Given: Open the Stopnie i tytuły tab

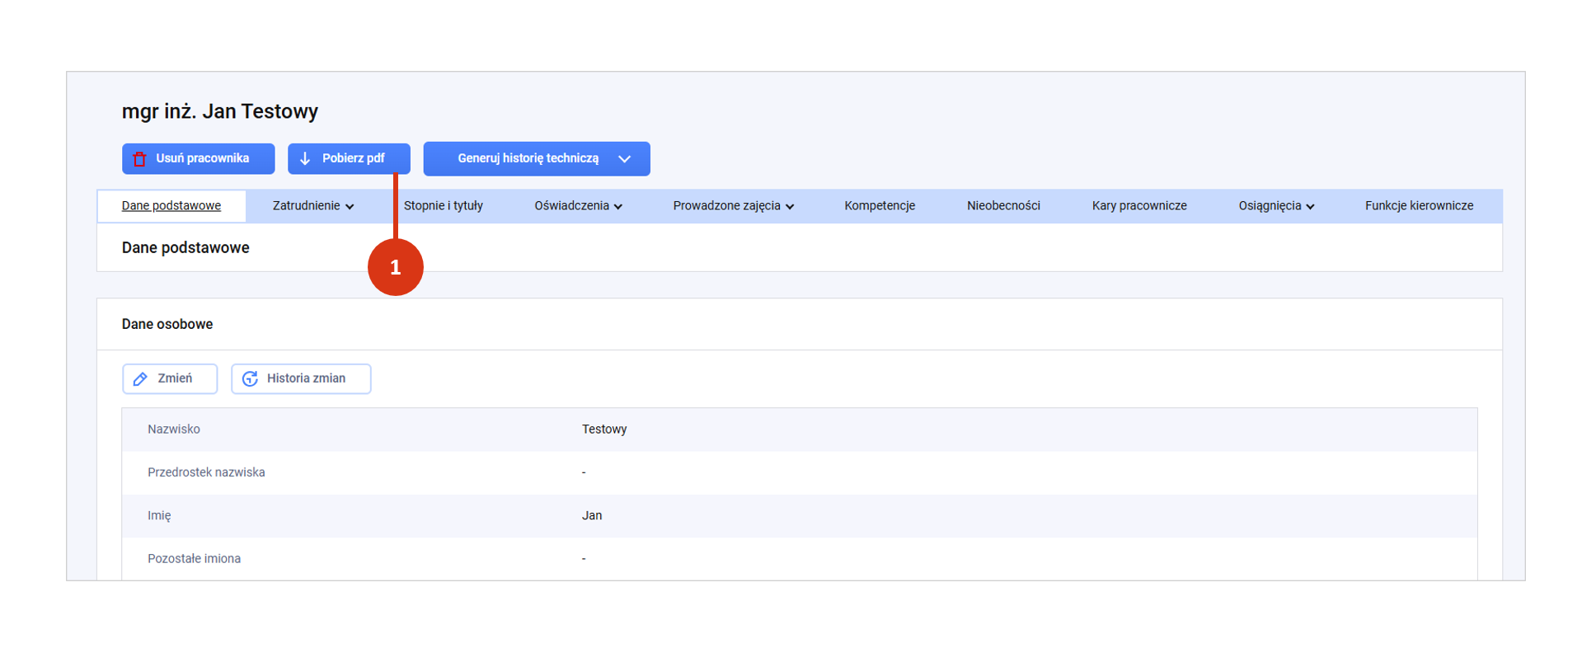Looking at the screenshot, I should [444, 206].
